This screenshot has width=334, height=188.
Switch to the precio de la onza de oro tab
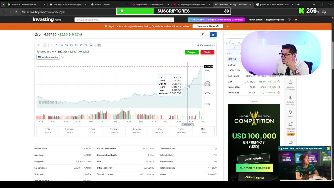click(274, 4)
